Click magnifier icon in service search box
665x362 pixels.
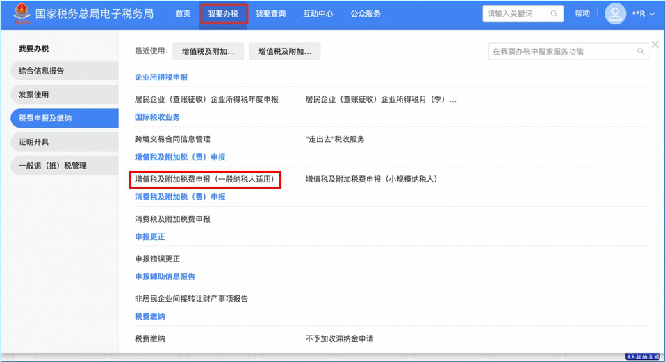click(640, 51)
